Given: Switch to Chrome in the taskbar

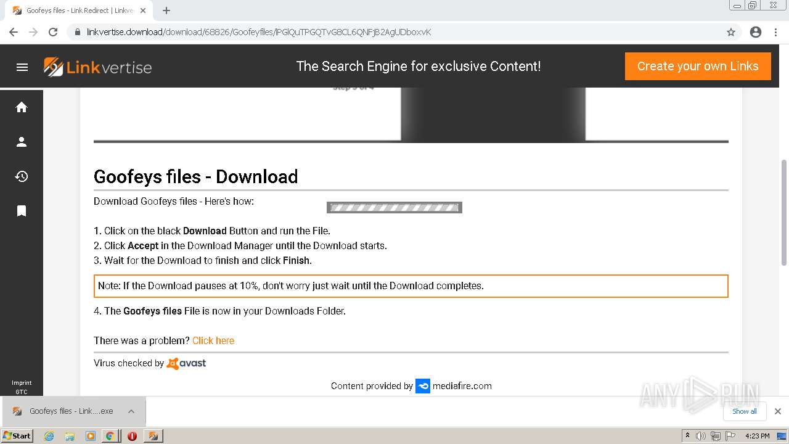Looking at the screenshot, I should coord(110,436).
